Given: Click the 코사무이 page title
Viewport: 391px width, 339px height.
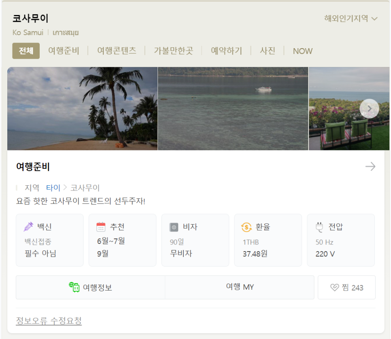Looking at the screenshot, I should (30, 18).
